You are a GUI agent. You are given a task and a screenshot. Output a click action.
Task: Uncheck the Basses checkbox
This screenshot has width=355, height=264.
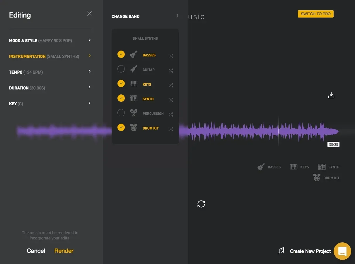[x=121, y=54]
